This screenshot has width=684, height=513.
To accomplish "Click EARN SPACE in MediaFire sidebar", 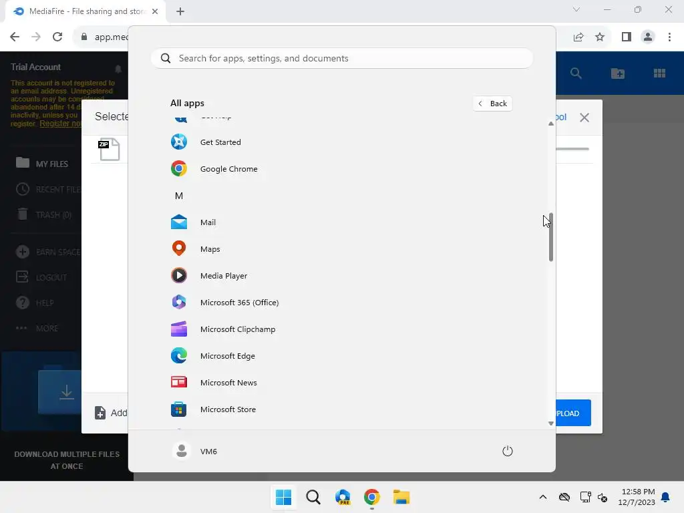I will [48, 252].
